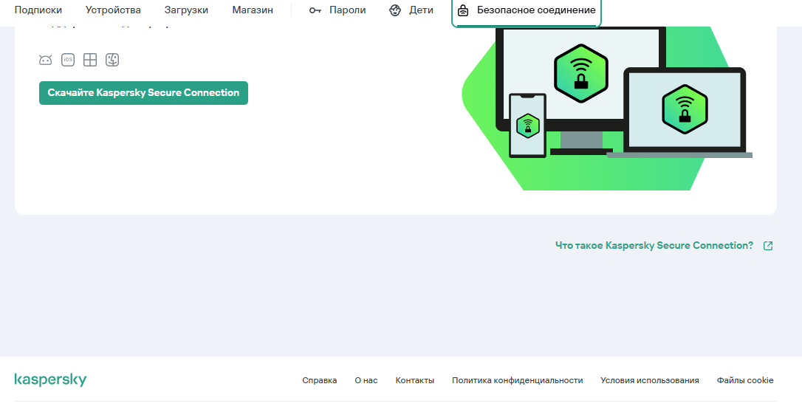
Task: Click the lock Wi-Fi icon in Безопасное соединение
Action: click(463, 10)
